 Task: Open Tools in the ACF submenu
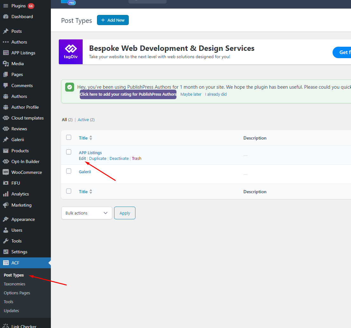tap(9, 302)
